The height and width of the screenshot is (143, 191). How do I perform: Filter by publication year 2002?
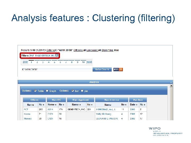tap(132, 119)
